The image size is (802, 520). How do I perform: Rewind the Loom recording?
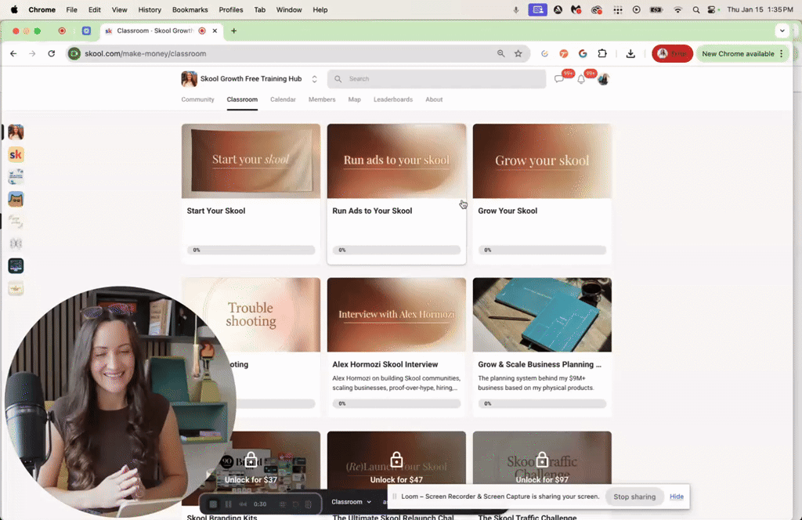[x=243, y=504]
